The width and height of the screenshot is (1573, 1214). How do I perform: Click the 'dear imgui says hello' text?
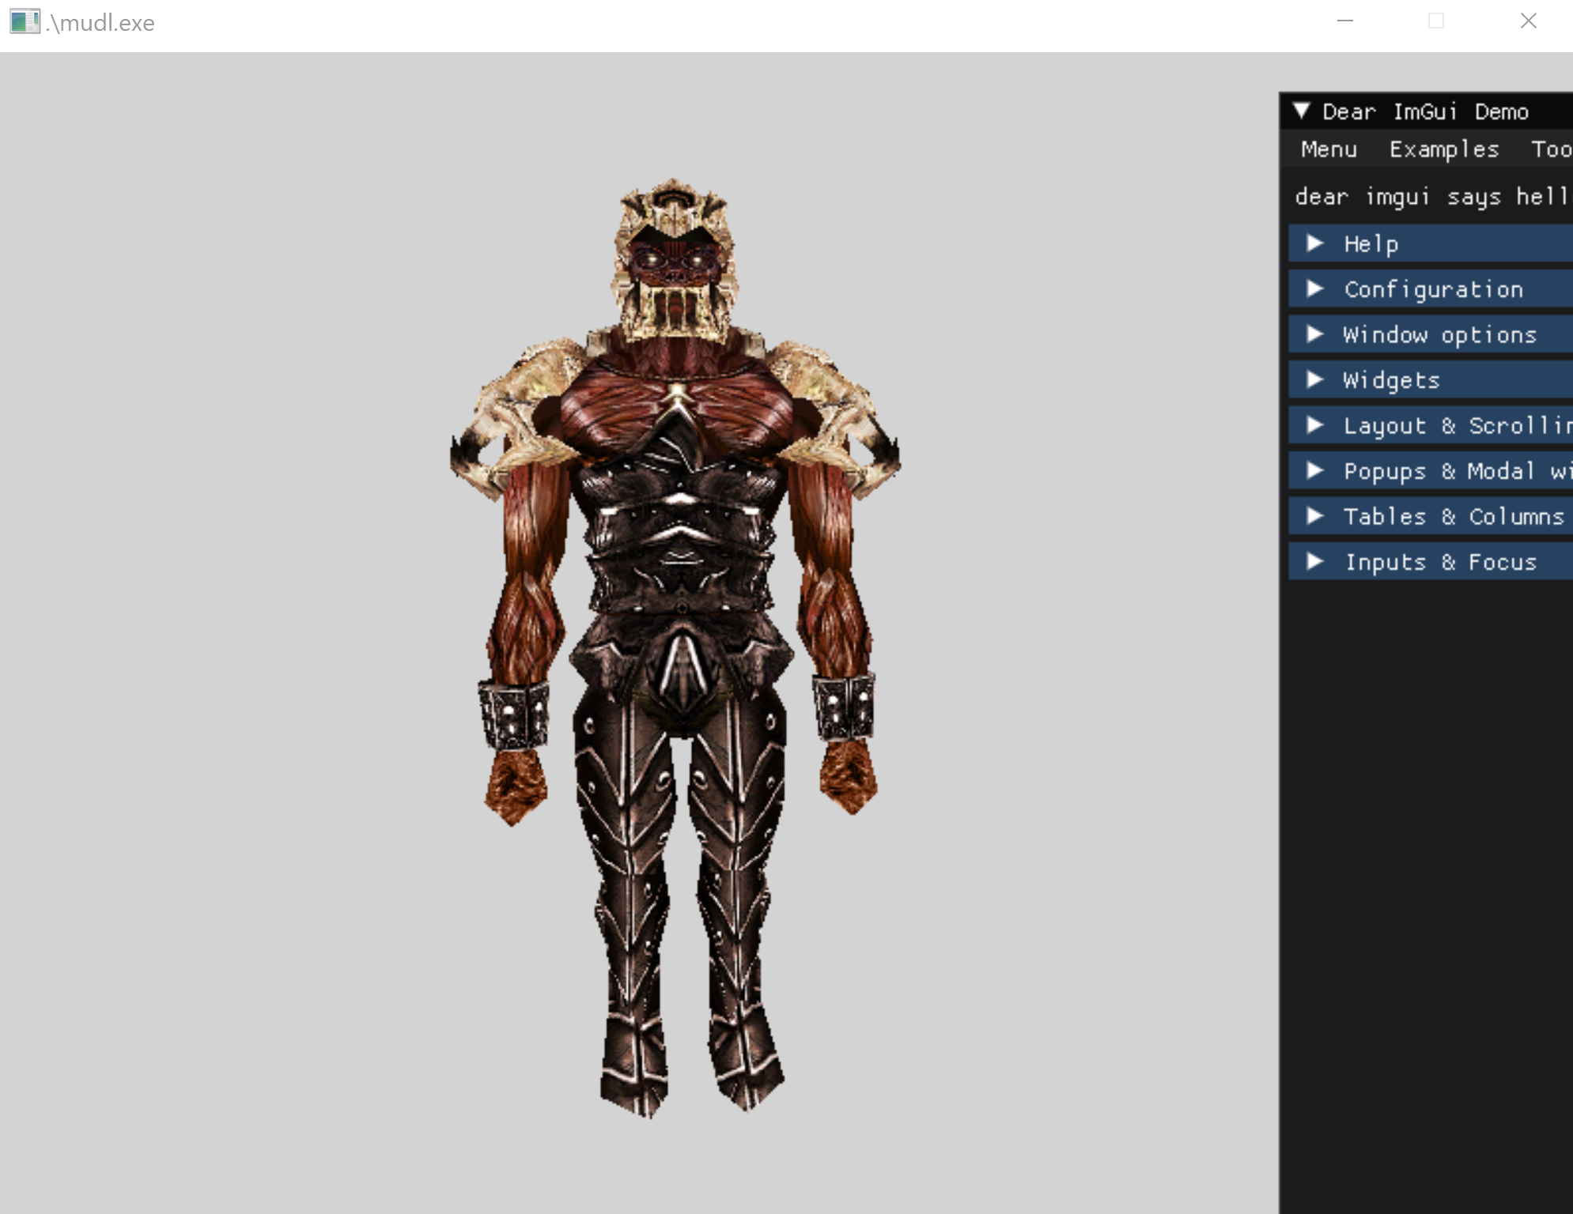point(1431,196)
